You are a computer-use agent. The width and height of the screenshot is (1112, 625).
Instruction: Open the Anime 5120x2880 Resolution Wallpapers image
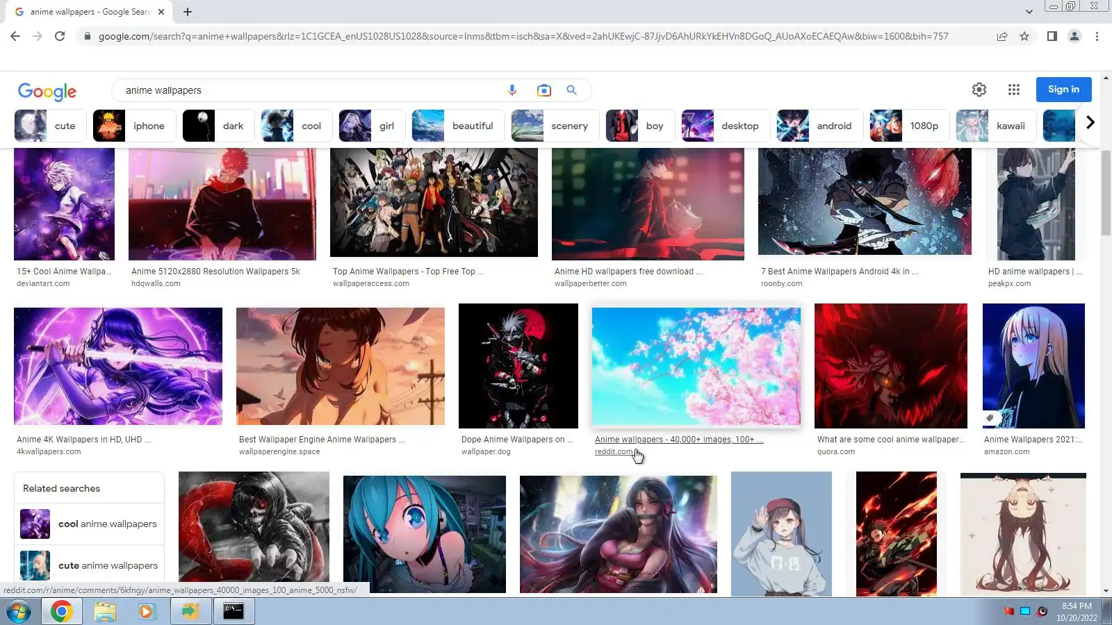pos(222,204)
